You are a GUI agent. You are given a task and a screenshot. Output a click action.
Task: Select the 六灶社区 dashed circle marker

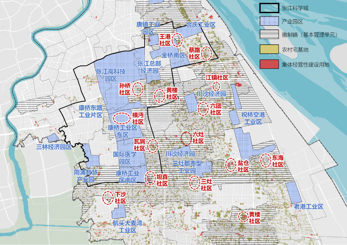tap(187, 138)
